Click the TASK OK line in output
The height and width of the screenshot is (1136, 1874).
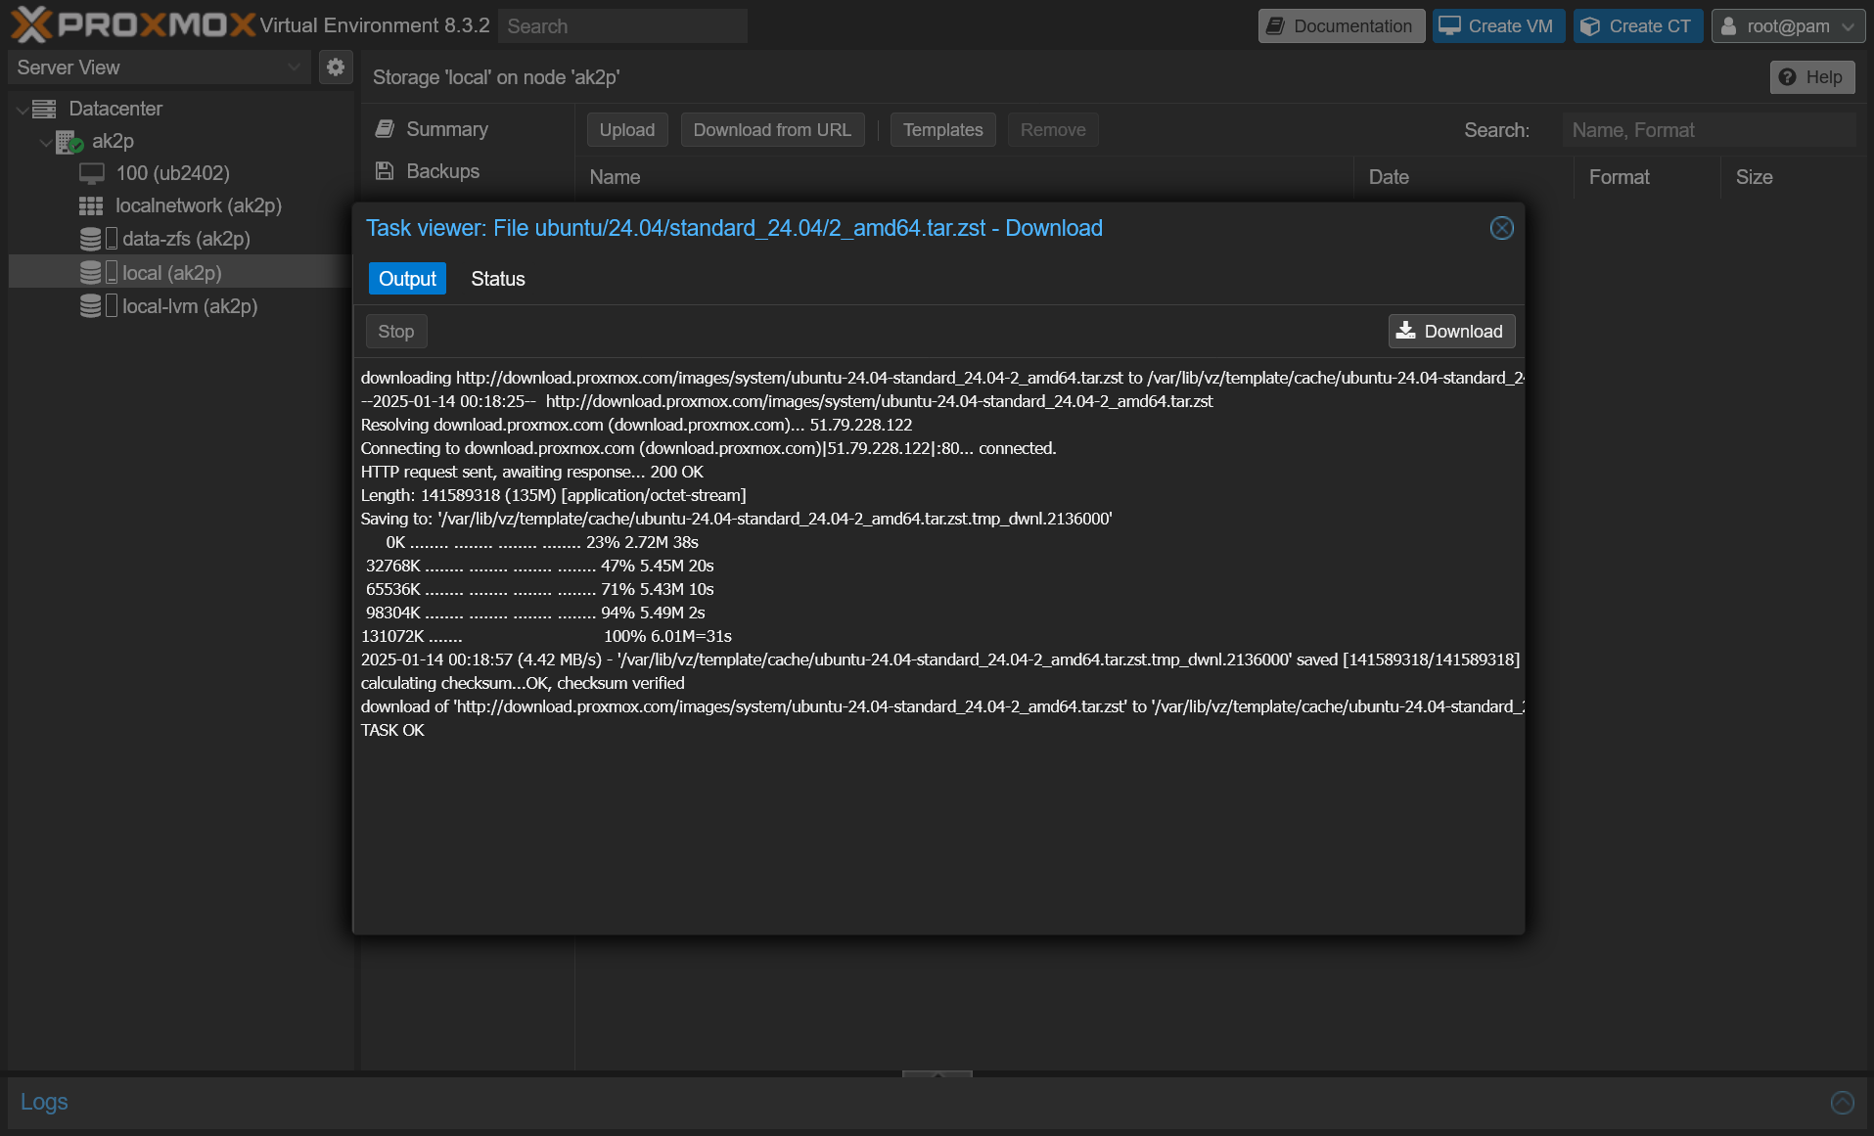coord(392,730)
